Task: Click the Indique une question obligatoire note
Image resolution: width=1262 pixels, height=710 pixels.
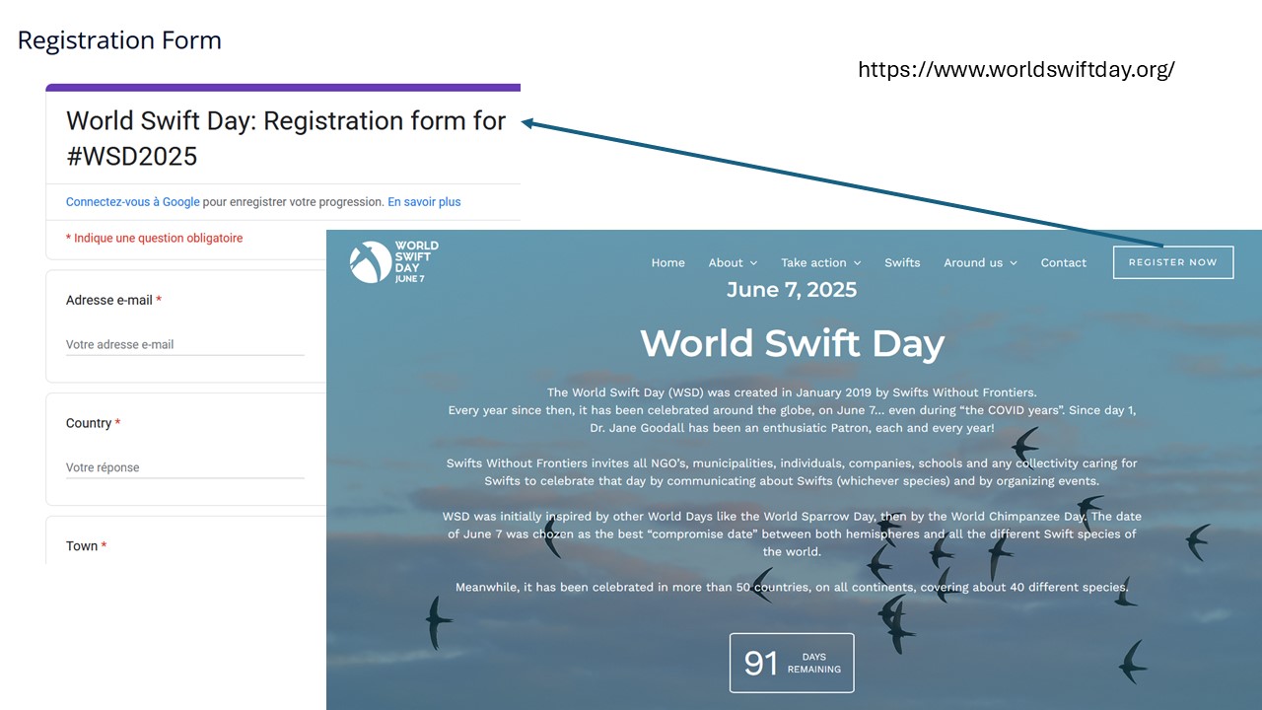Action: (x=154, y=238)
